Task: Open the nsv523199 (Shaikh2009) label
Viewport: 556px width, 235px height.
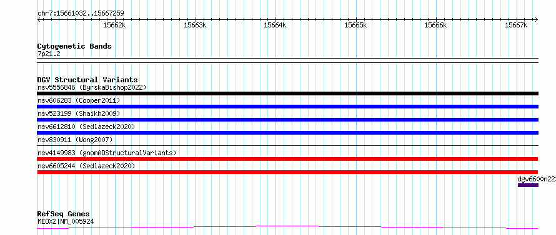Action: pyautogui.click(x=79, y=113)
